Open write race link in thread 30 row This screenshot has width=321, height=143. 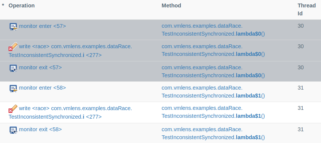pyautogui.click(x=70, y=51)
